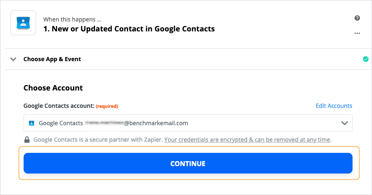Open the credentials are encrypted link

click(247, 140)
